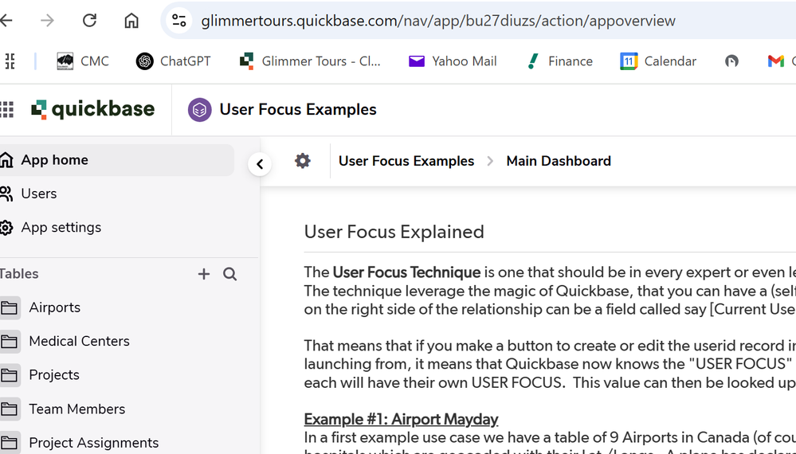Click the browser forward arrow
This screenshot has width=796, height=454.
click(x=47, y=20)
